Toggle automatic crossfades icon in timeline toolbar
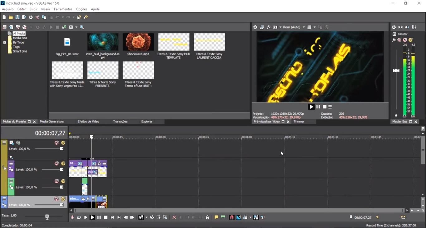The width and height of the screenshot is (426, 228). point(239,217)
